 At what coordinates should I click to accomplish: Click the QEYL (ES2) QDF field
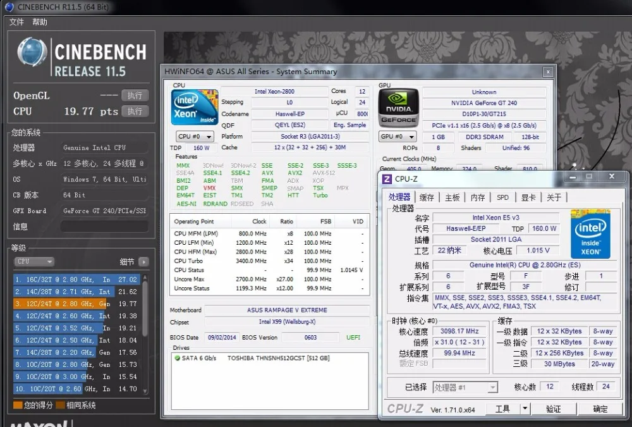(x=290, y=125)
